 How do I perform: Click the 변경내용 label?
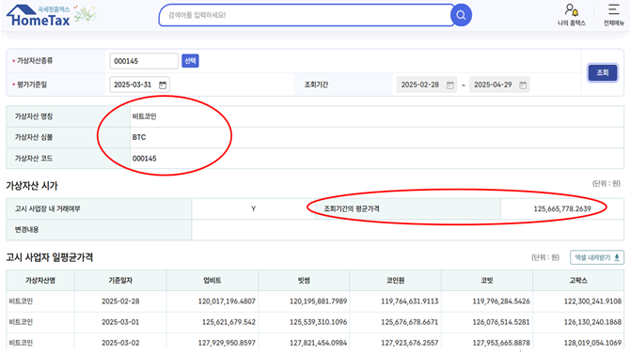[27, 229]
